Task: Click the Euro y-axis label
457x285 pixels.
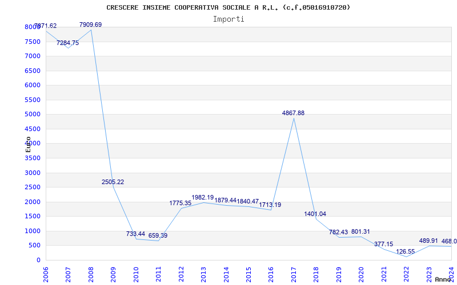Action: point(28,144)
